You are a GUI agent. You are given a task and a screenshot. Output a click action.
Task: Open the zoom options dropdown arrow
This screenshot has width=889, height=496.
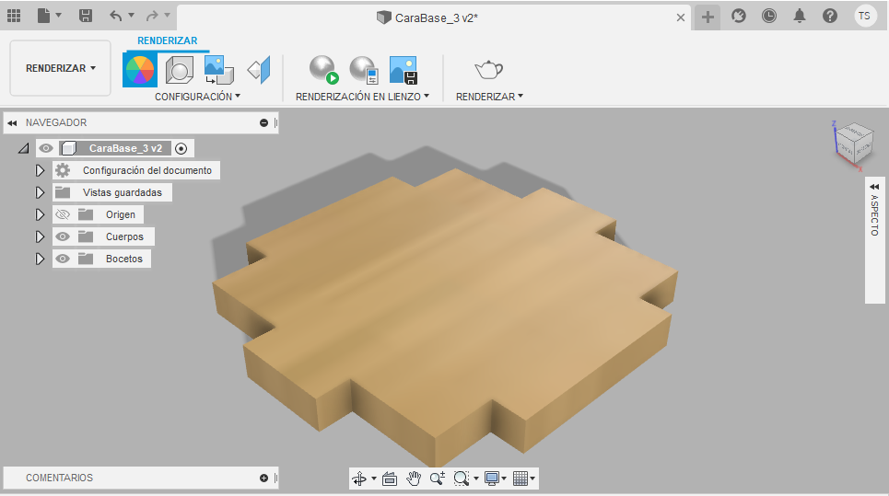click(x=475, y=479)
